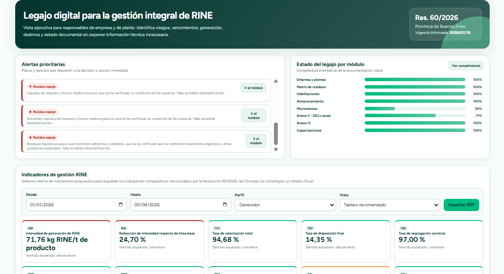Open the TVT Tasa de valorización total card
This screenshot has height=274, width=504.
tap(252, 241)
